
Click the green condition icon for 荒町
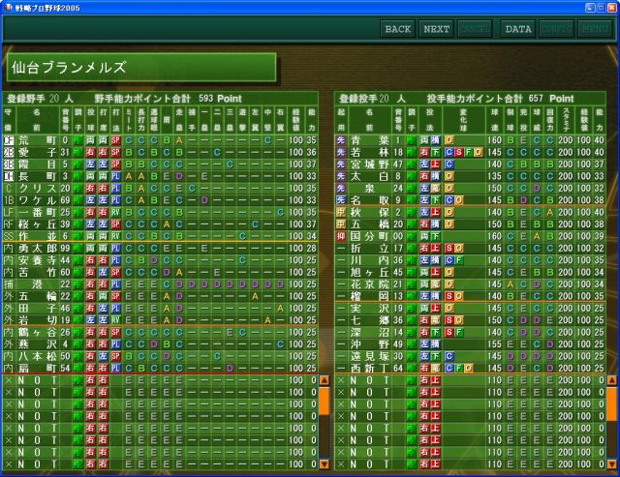pos(77,140)
